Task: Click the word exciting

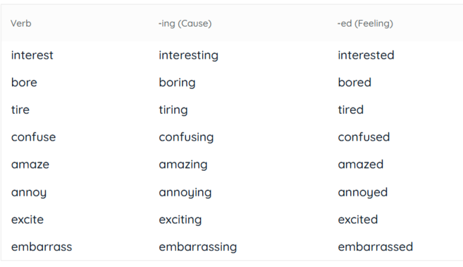Action: point(180,220)
